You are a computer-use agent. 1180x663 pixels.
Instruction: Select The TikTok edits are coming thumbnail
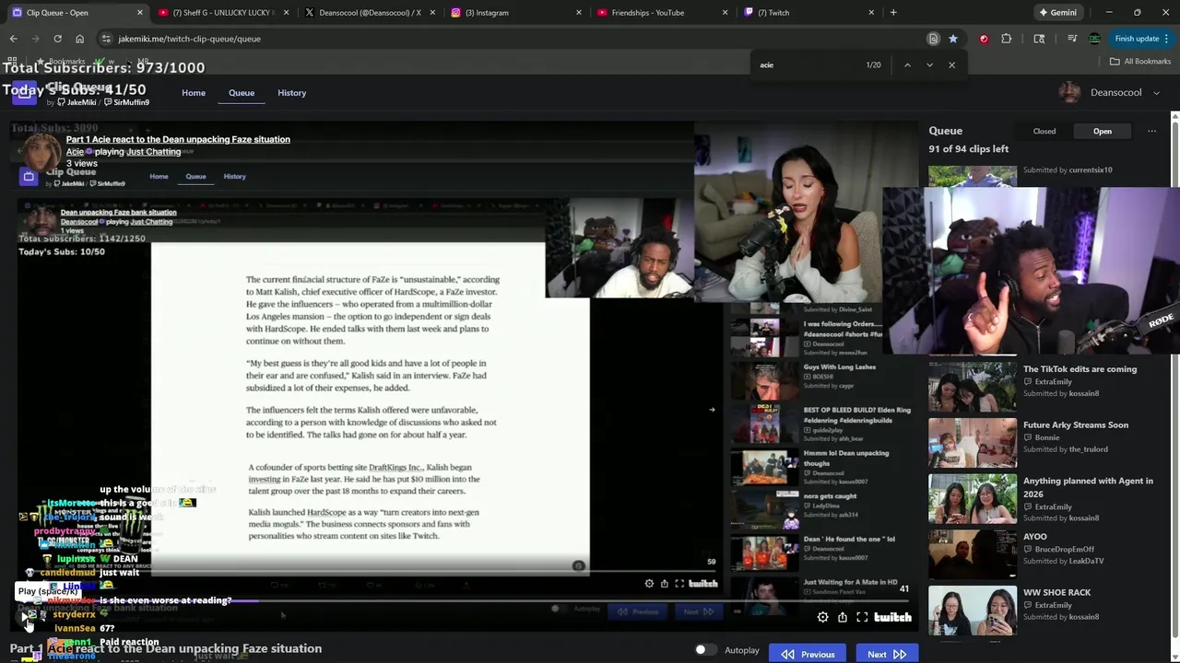pos(973,386)
